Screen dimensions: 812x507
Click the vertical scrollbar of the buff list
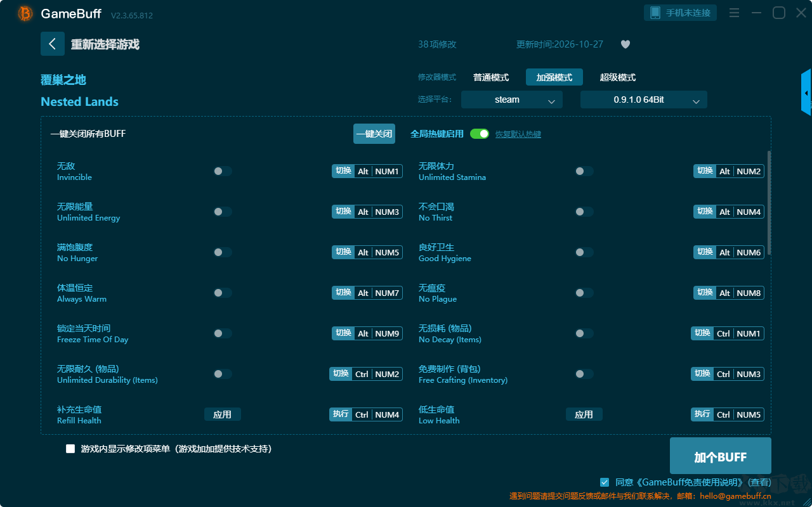click(x=769, y=203)
